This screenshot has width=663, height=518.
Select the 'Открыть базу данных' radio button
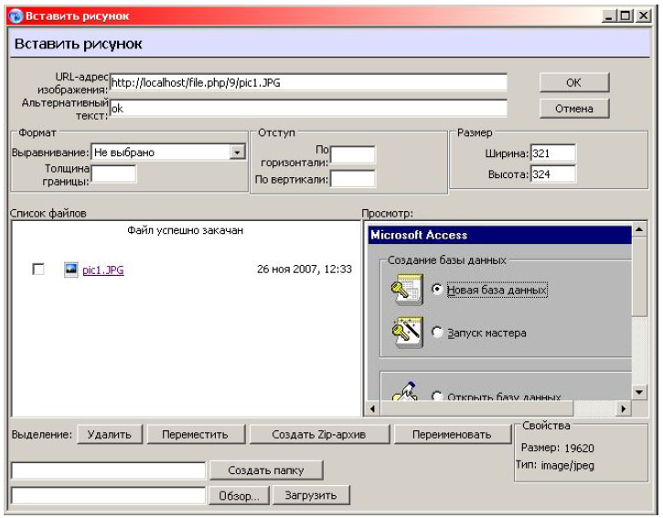point(437,396)
